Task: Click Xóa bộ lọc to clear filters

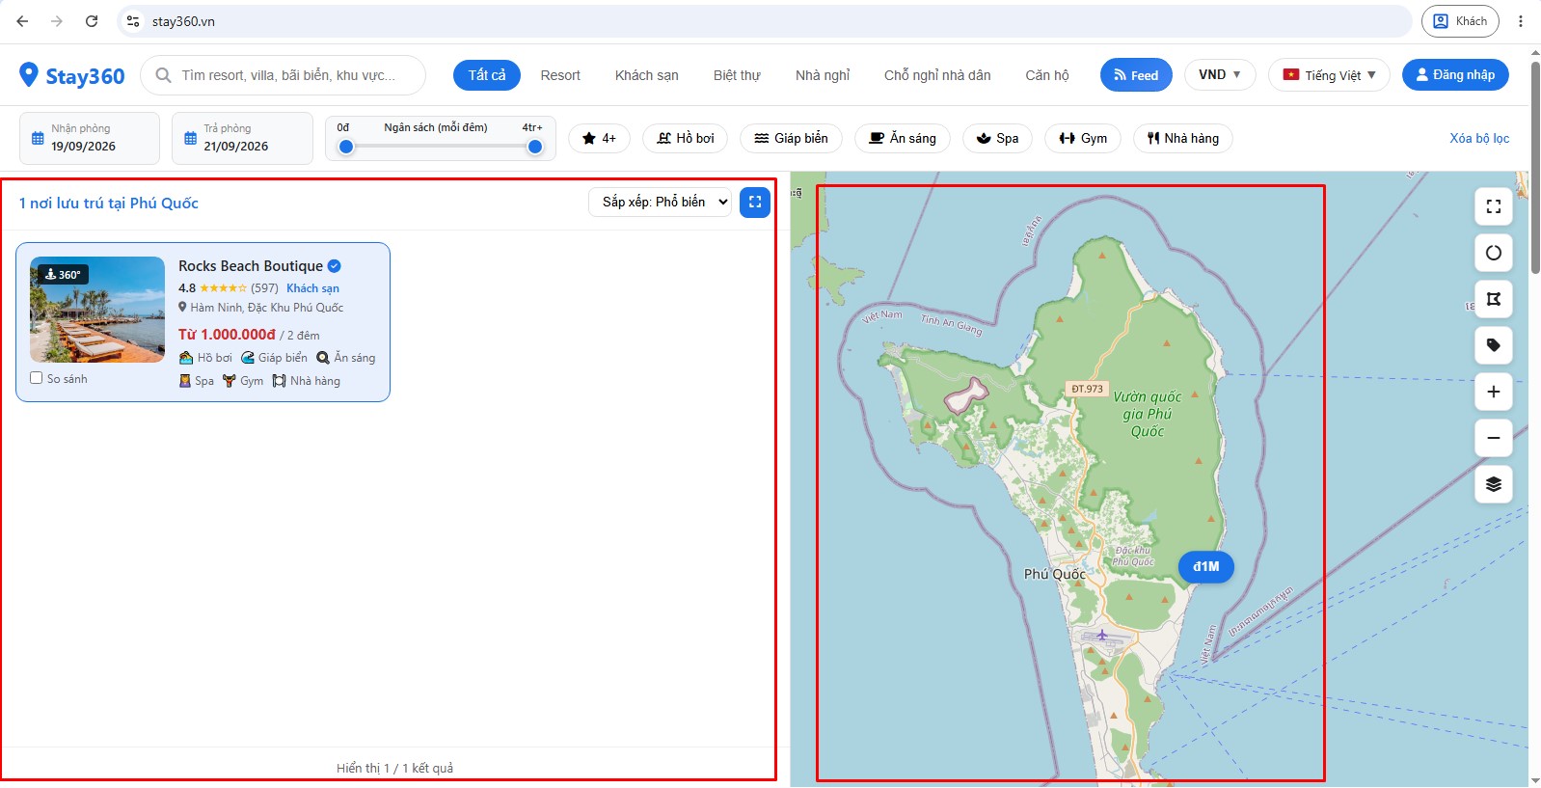Action: pyautogui.click(x=1479, y=139)
